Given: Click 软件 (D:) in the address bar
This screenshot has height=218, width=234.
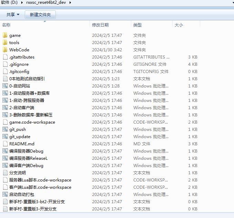Looking at the screenshot, I should click(x=10, y=3).
